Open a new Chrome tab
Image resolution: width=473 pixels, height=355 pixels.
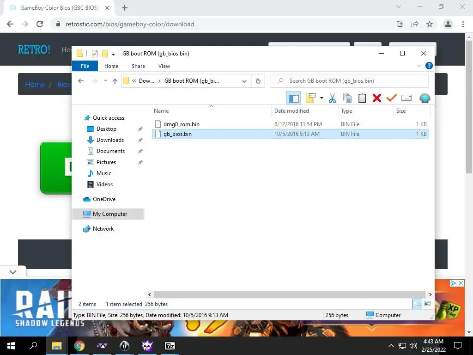click(x=125, y=8)
